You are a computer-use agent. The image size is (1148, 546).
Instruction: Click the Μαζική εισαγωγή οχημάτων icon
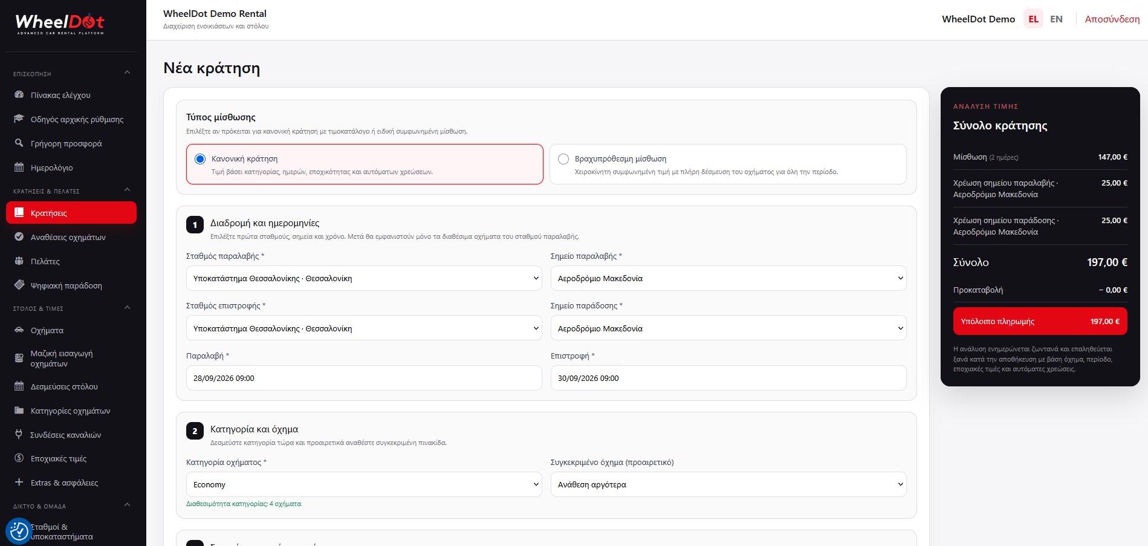point(19,359)
